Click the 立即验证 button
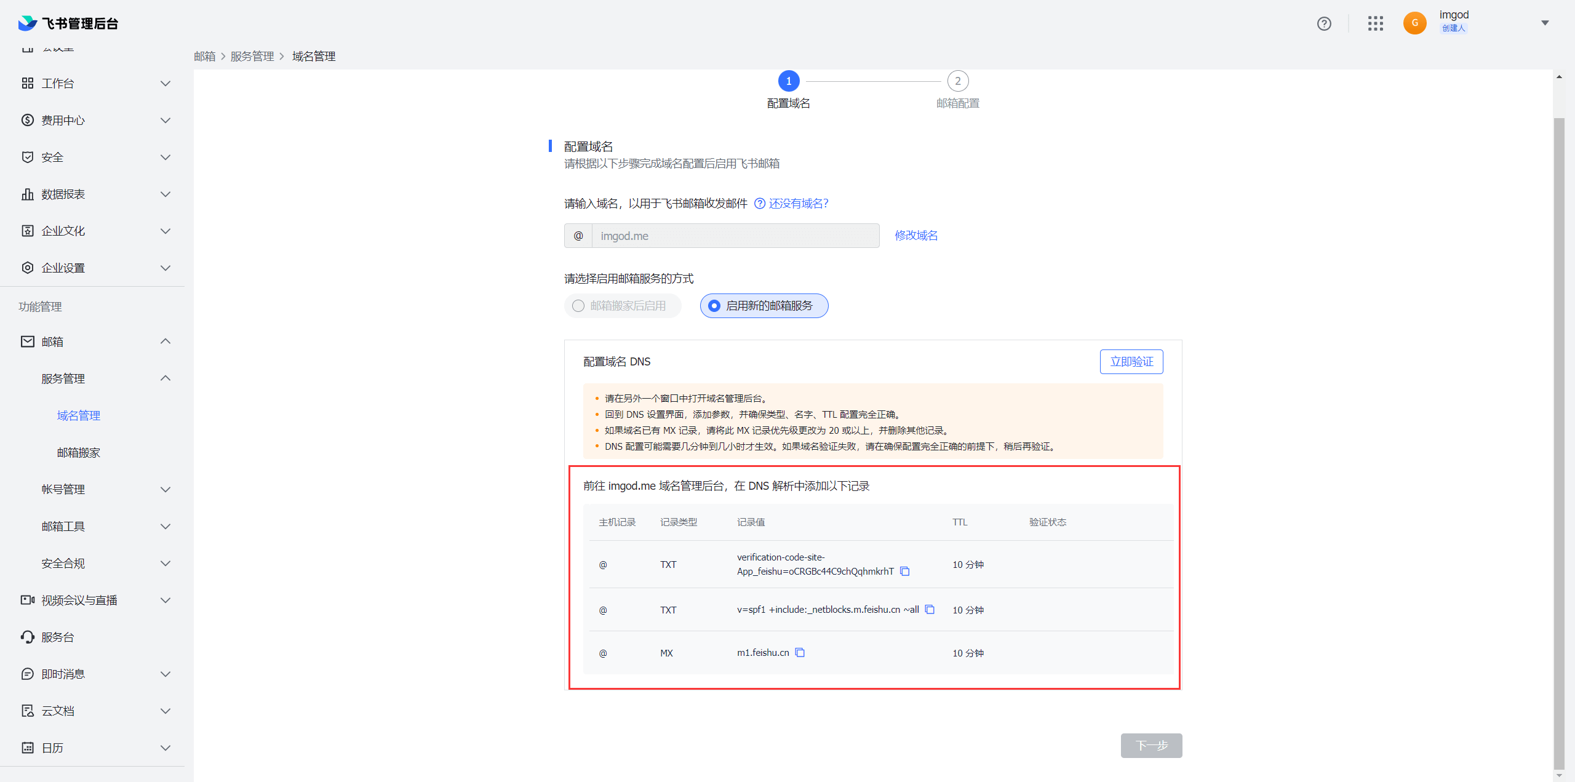1575x782 pixels. [x=1131, y=362]
